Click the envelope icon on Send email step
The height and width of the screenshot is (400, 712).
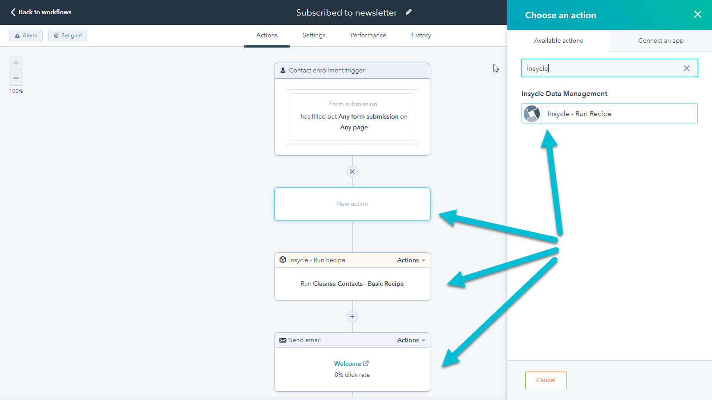tap(283, 340)
